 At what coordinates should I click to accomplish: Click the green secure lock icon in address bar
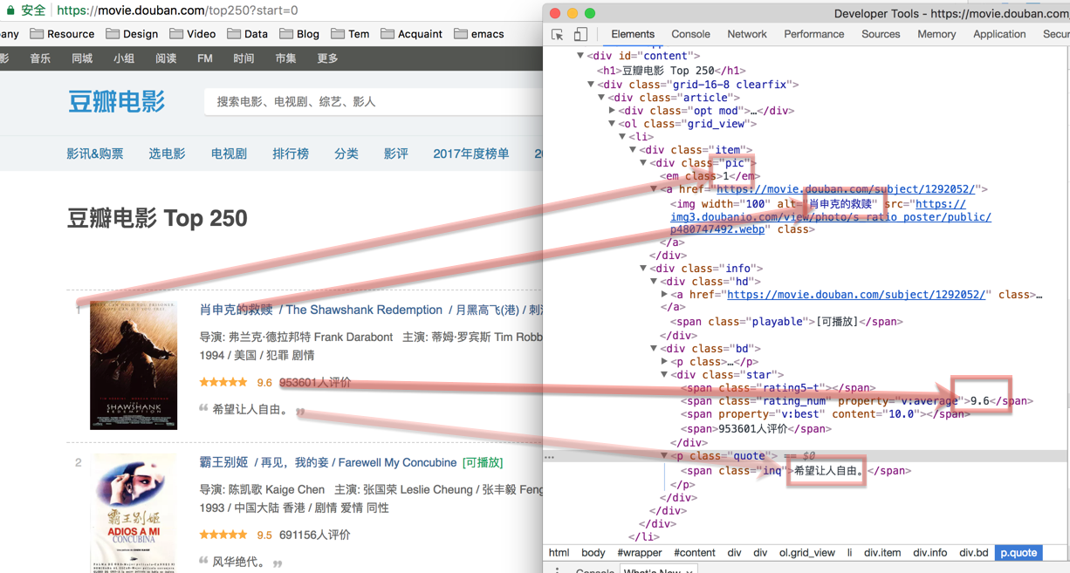pyautogui.click(x=10, y=10)
